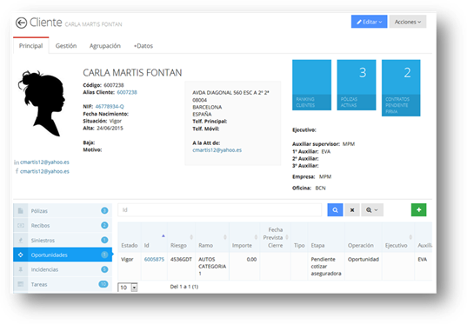Open the rows-per-page selector showing 10
Viewport: 467px width, 324px height.
tap(128, 288)
